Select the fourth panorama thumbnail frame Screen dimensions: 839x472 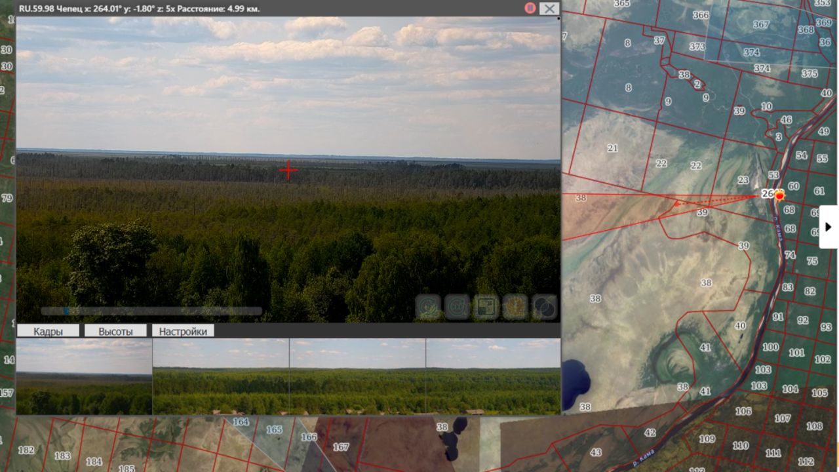[x=494, y=376]
